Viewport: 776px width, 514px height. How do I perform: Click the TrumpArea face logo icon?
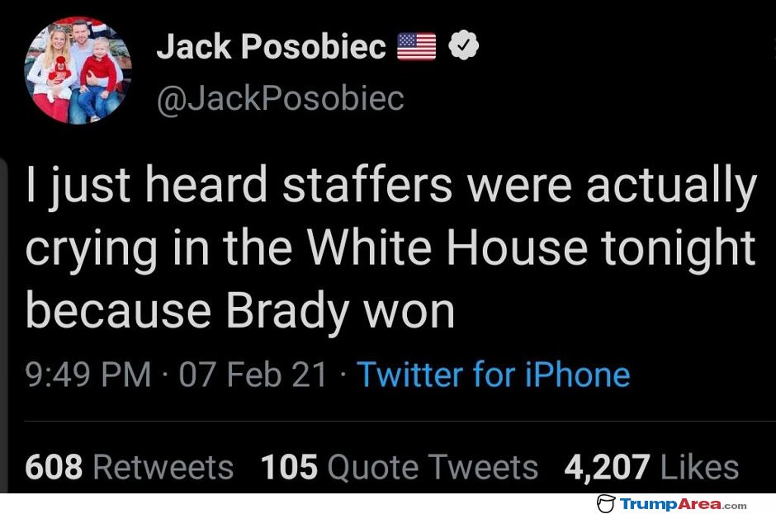[x=606, y=503]
